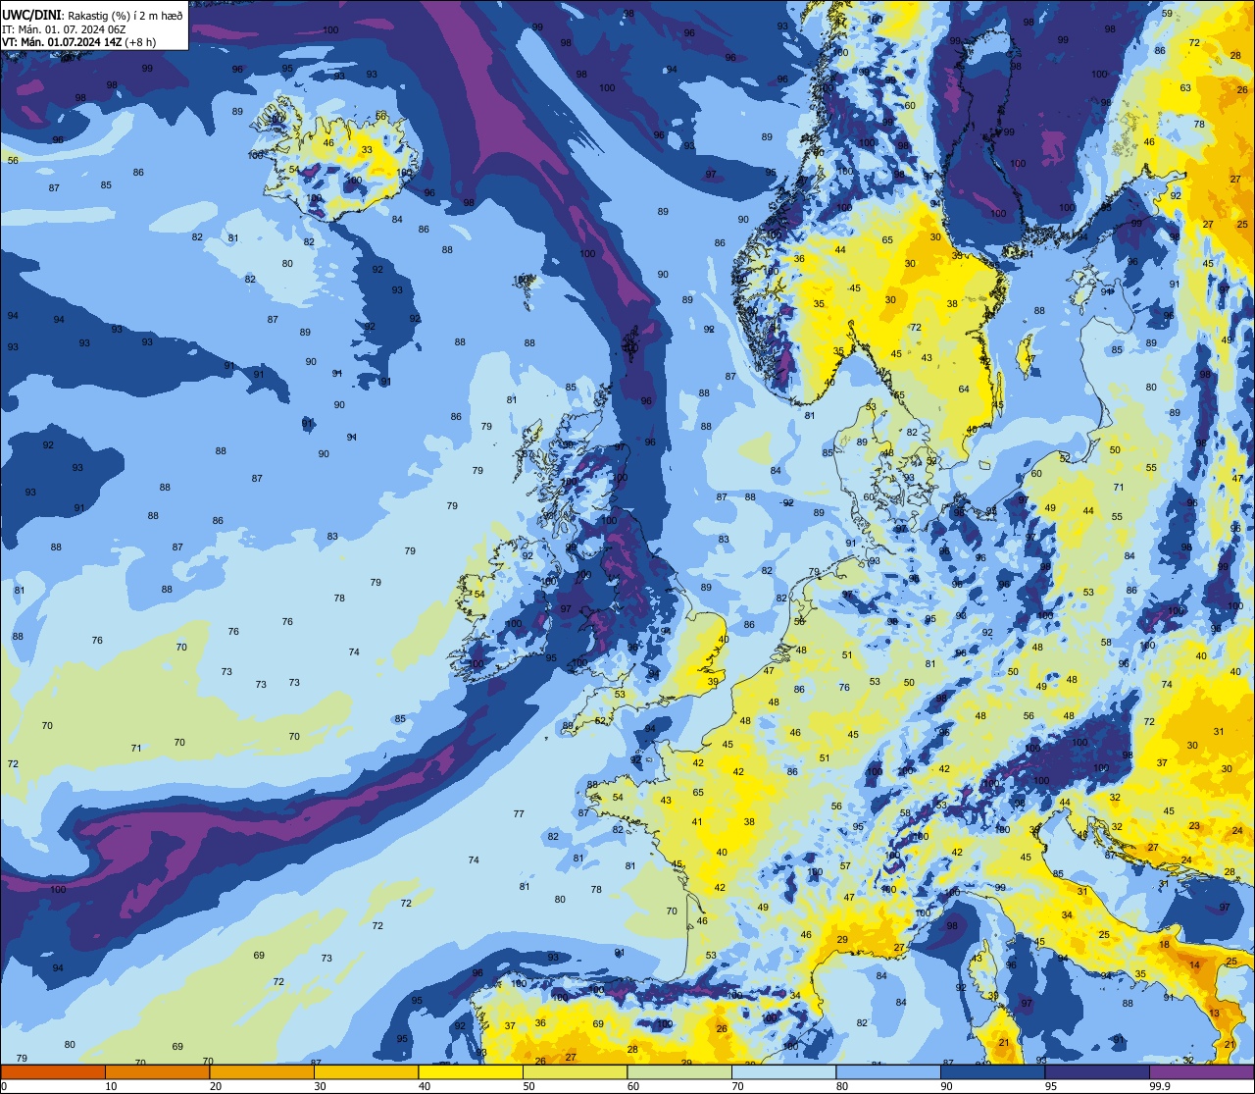
Task: Click the legend tick label "95"
Action: [1051, 1085]
